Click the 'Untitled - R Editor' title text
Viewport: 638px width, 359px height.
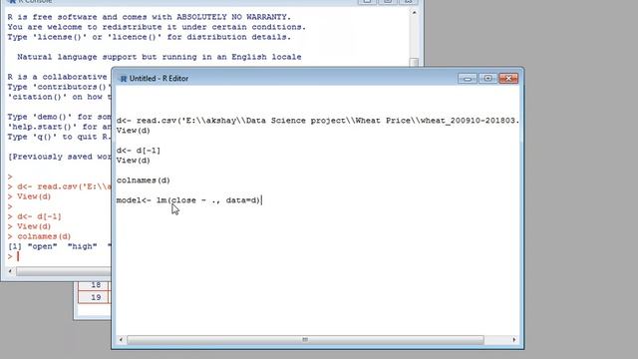click(159, 79)
